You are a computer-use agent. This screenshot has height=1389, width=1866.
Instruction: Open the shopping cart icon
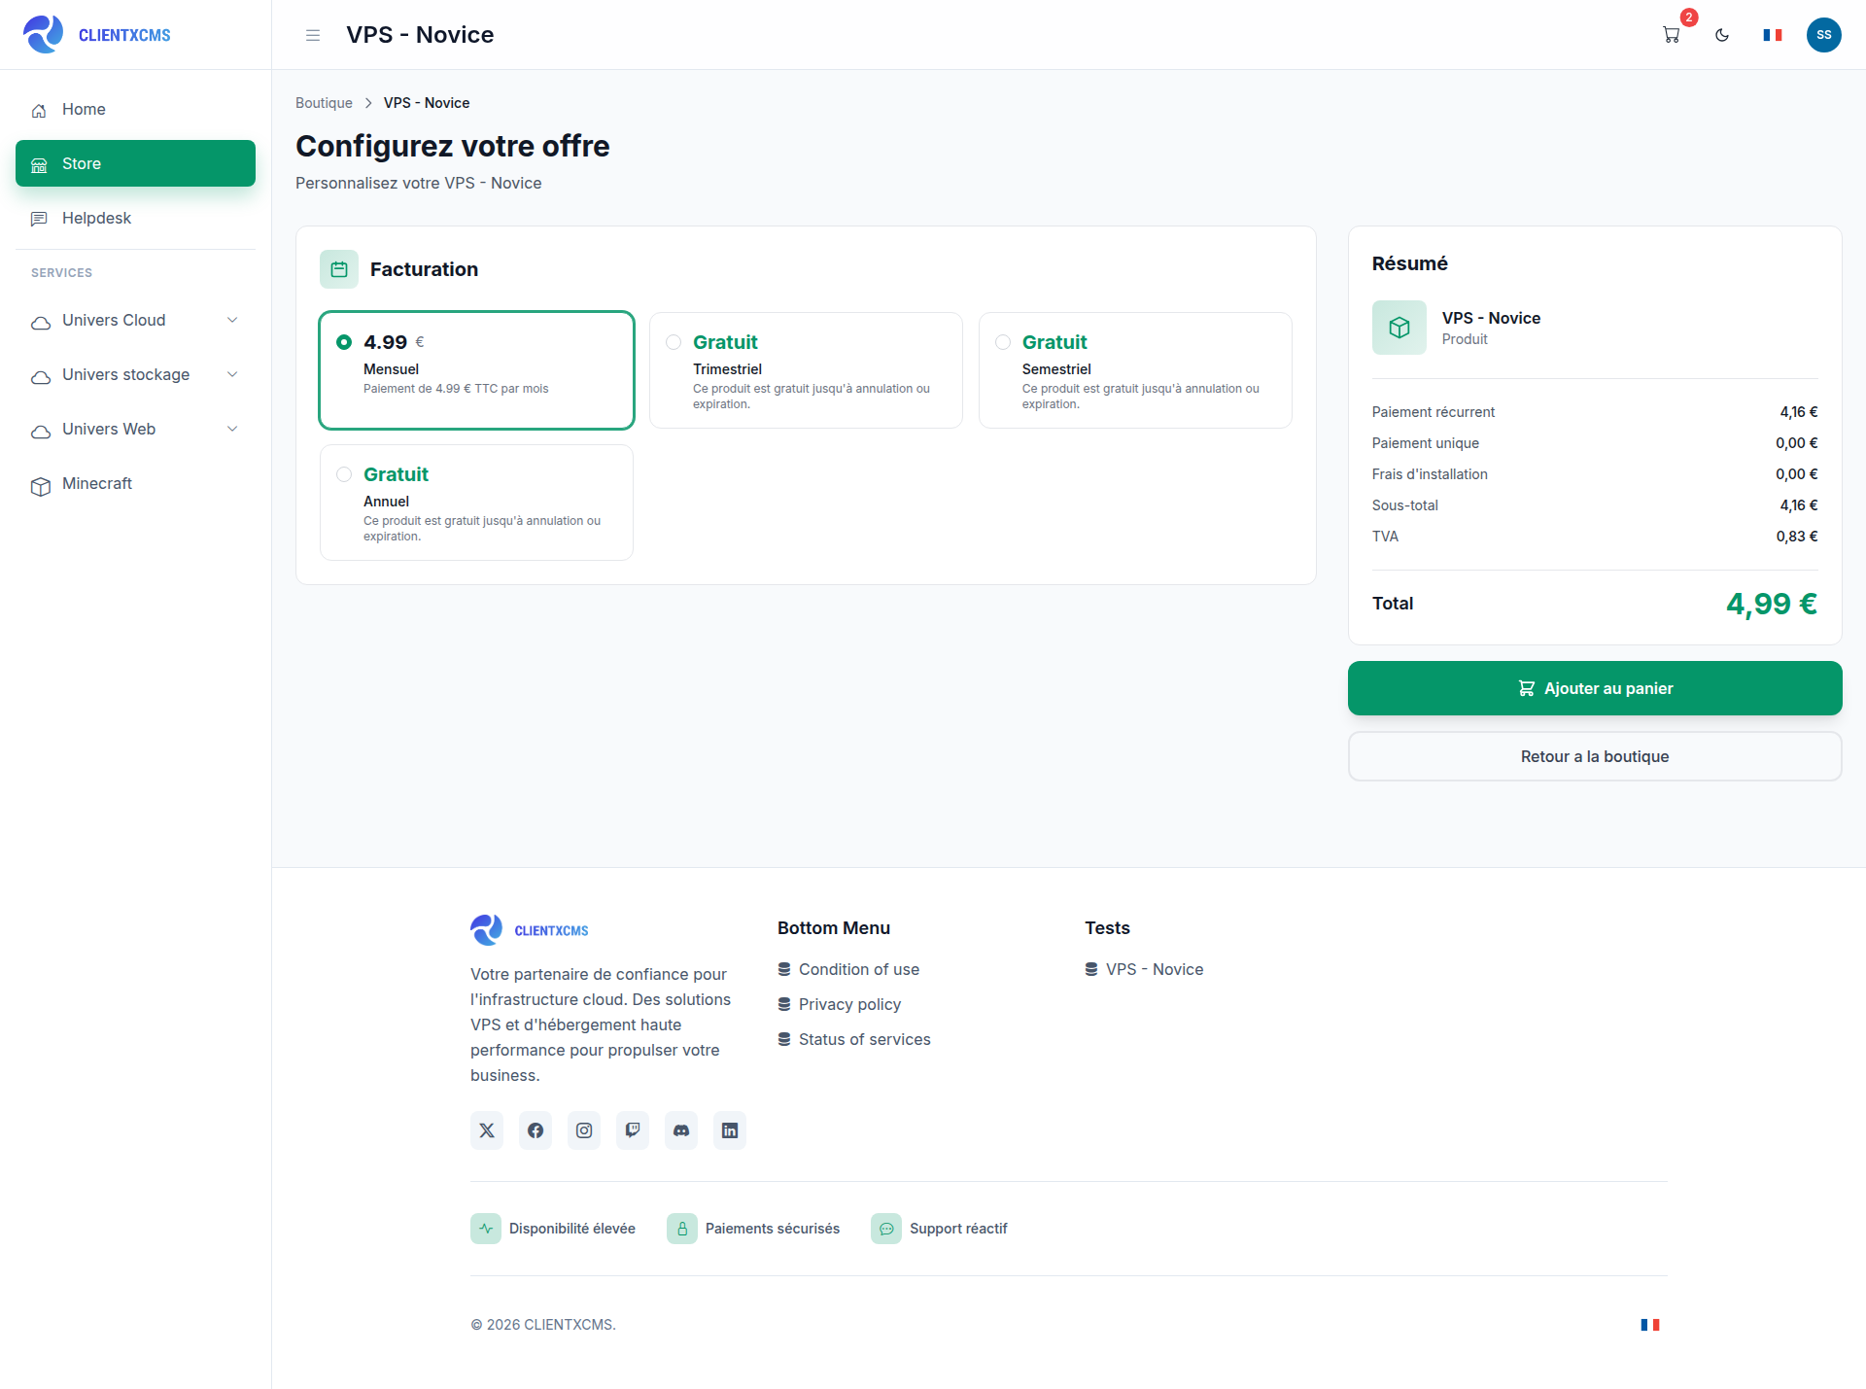tap(1672, 35)
